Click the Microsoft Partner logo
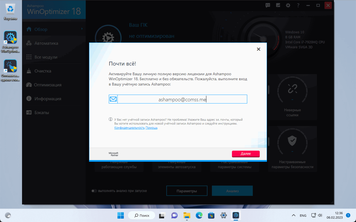The width and height of the screenshot is (356, 222). click(113, 154)
